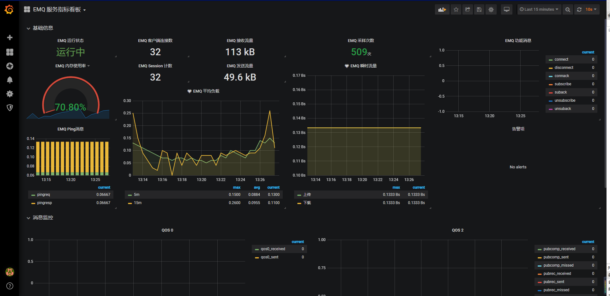Screen dimensions: 610x296
Task: Open the Alerting bell icon
Action: (x=10, y=80)
